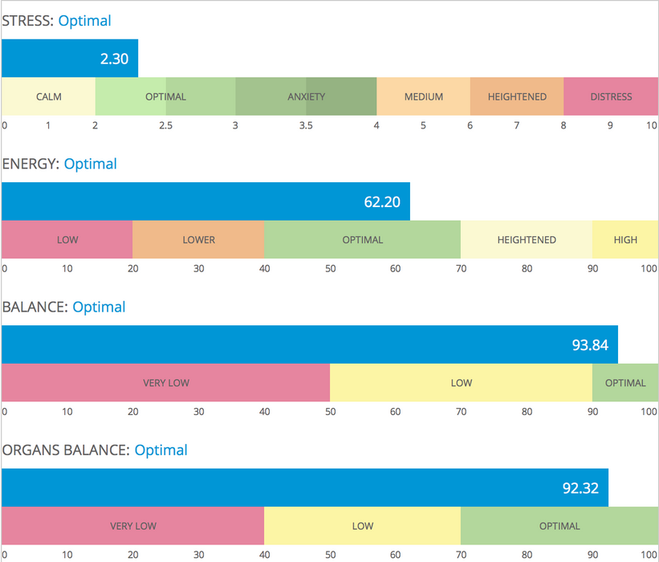Click the DISTRESS segment of the stress scale
659x562 pixels.
tap(611, 96)
